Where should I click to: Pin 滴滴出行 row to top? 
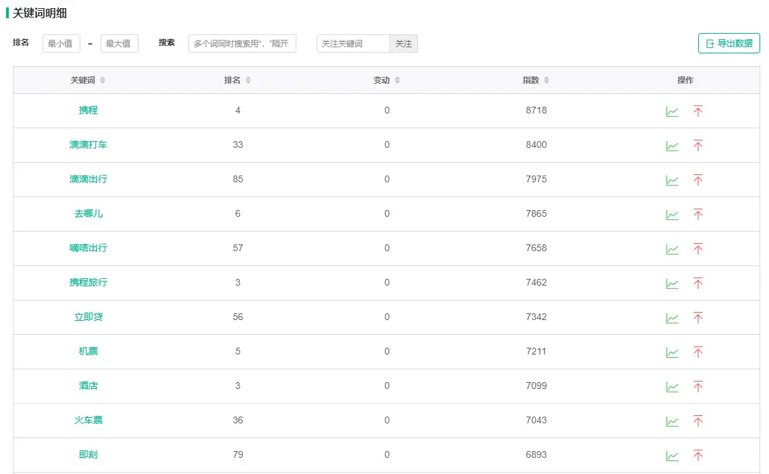[x=698, y=180]
